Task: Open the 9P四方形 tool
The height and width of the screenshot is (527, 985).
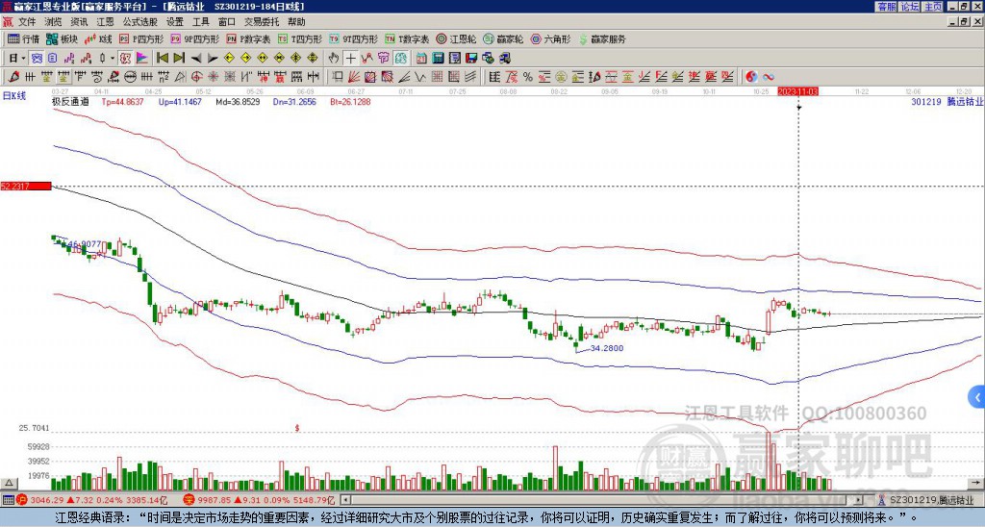Action: pyautogui.click(x=194, y=38)
